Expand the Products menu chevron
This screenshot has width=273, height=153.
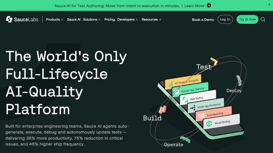tap(62, 20)
